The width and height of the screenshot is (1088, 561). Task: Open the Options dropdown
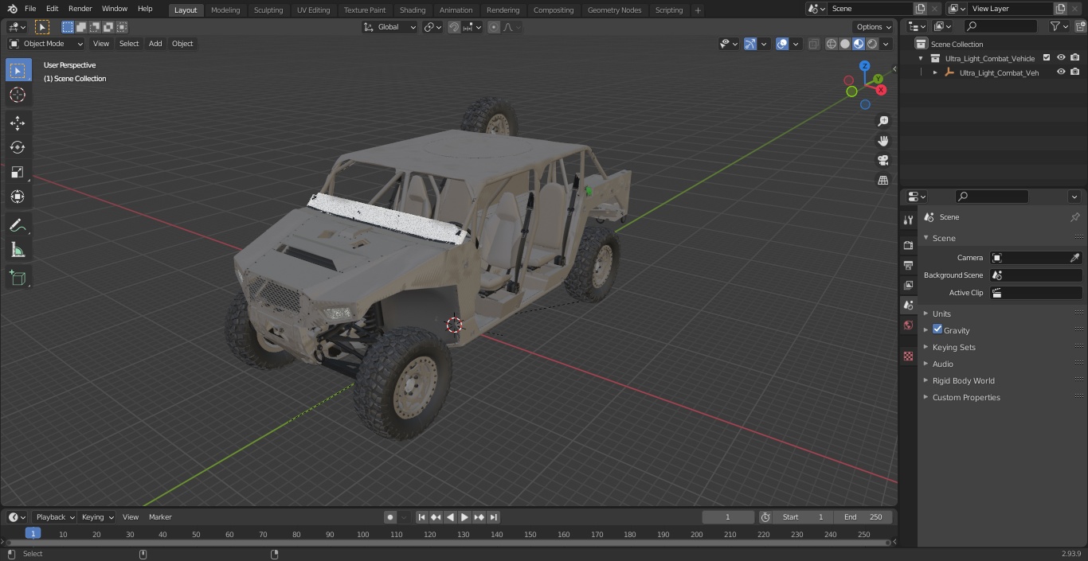coord(874,27)
